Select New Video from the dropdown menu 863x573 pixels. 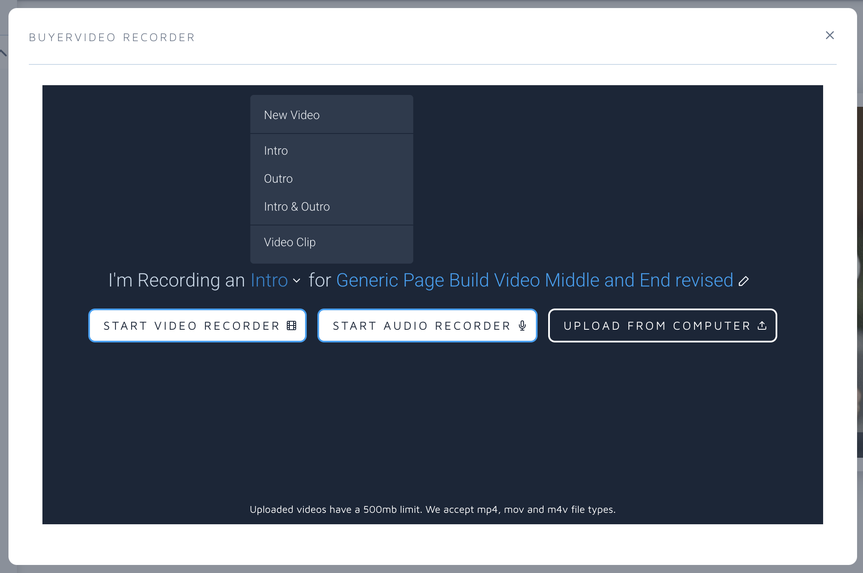coord(331,115)
